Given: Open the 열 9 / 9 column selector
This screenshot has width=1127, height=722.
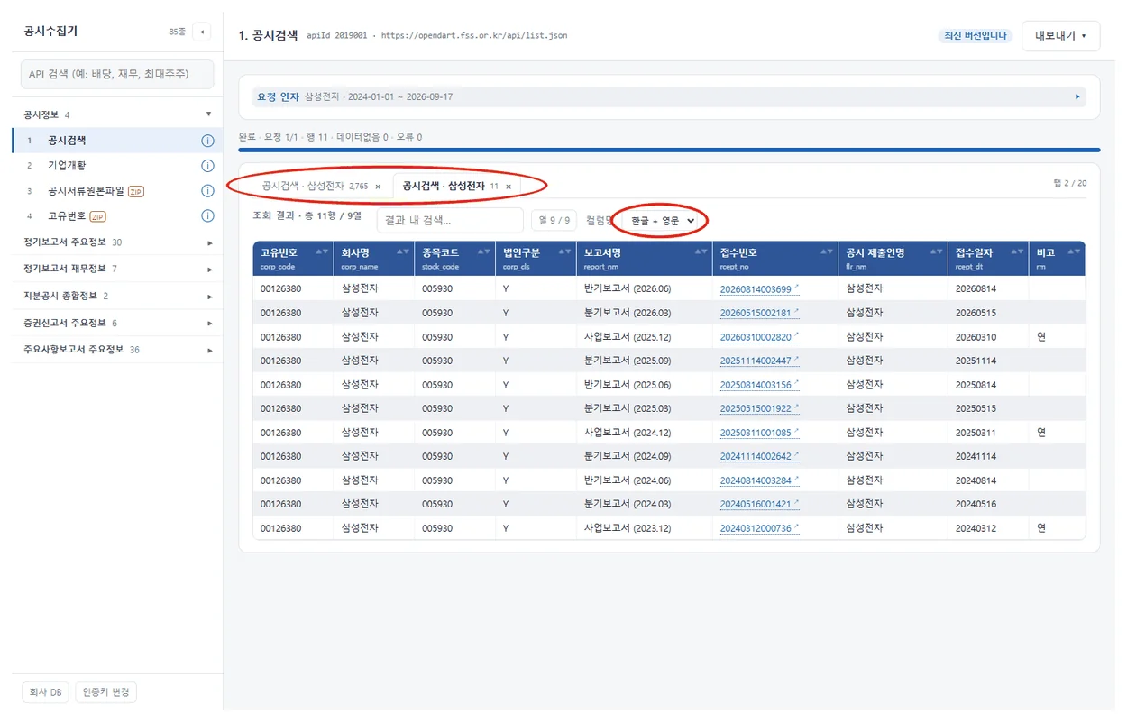Looking at the screenshot, I should pos(554,220).
